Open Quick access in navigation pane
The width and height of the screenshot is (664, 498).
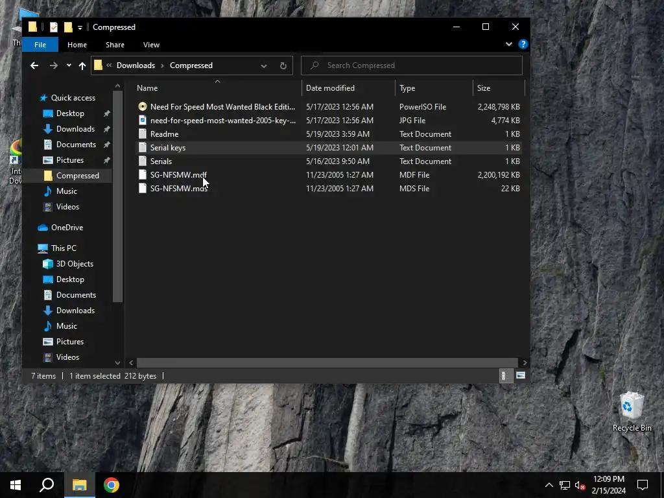click(x=73, y=98)
